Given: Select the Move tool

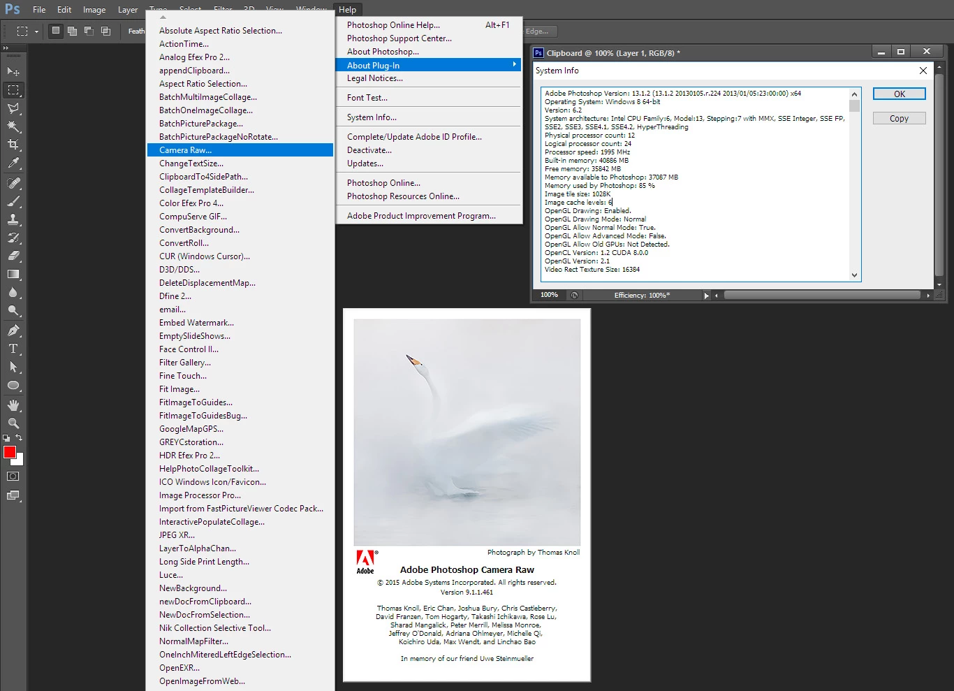Looking at the screenshot, I should (13, 72).
